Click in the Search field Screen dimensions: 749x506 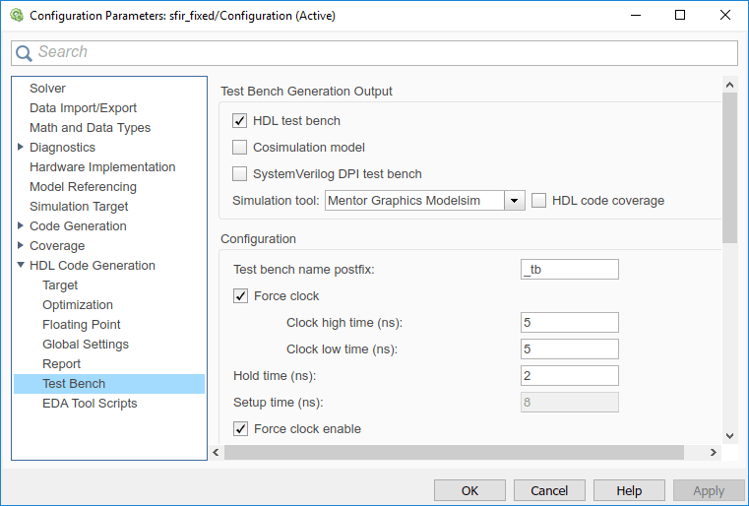[x=374, y=53]
